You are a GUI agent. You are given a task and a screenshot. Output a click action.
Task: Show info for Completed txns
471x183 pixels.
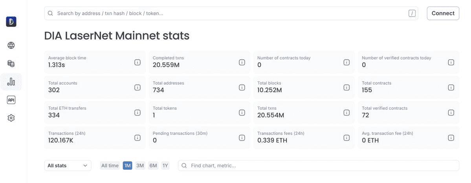pos(242,62)
